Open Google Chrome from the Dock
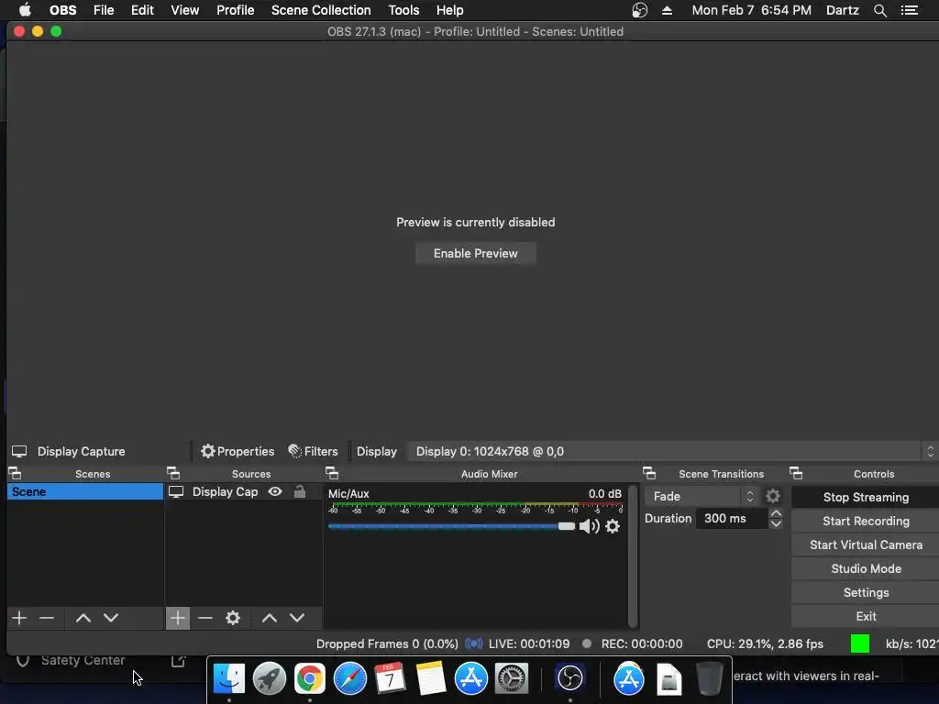Viewport: 939px width, 704px height. click(310, 678)
